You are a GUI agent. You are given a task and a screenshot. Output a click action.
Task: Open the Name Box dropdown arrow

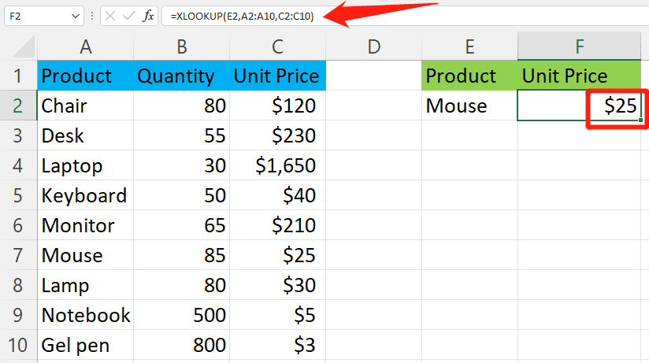(x=75, y=16)
